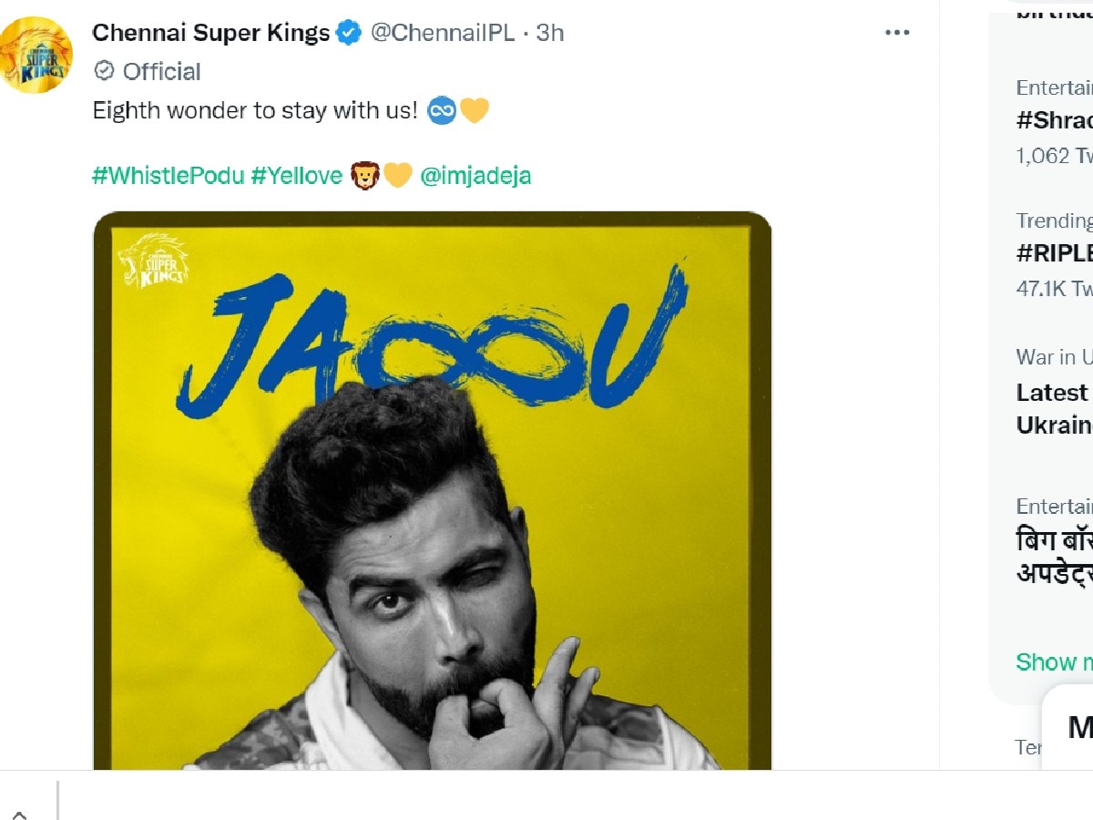Open the tweet options three-dot menu
Screen dimensions: 1093x820
[x=897, y=32]
